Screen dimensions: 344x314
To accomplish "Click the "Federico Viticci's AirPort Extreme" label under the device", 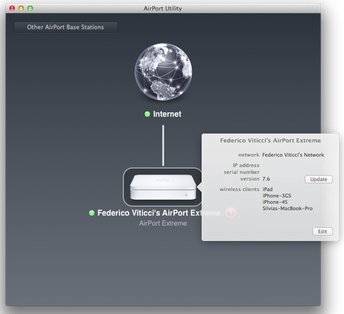I will point(159,213).
